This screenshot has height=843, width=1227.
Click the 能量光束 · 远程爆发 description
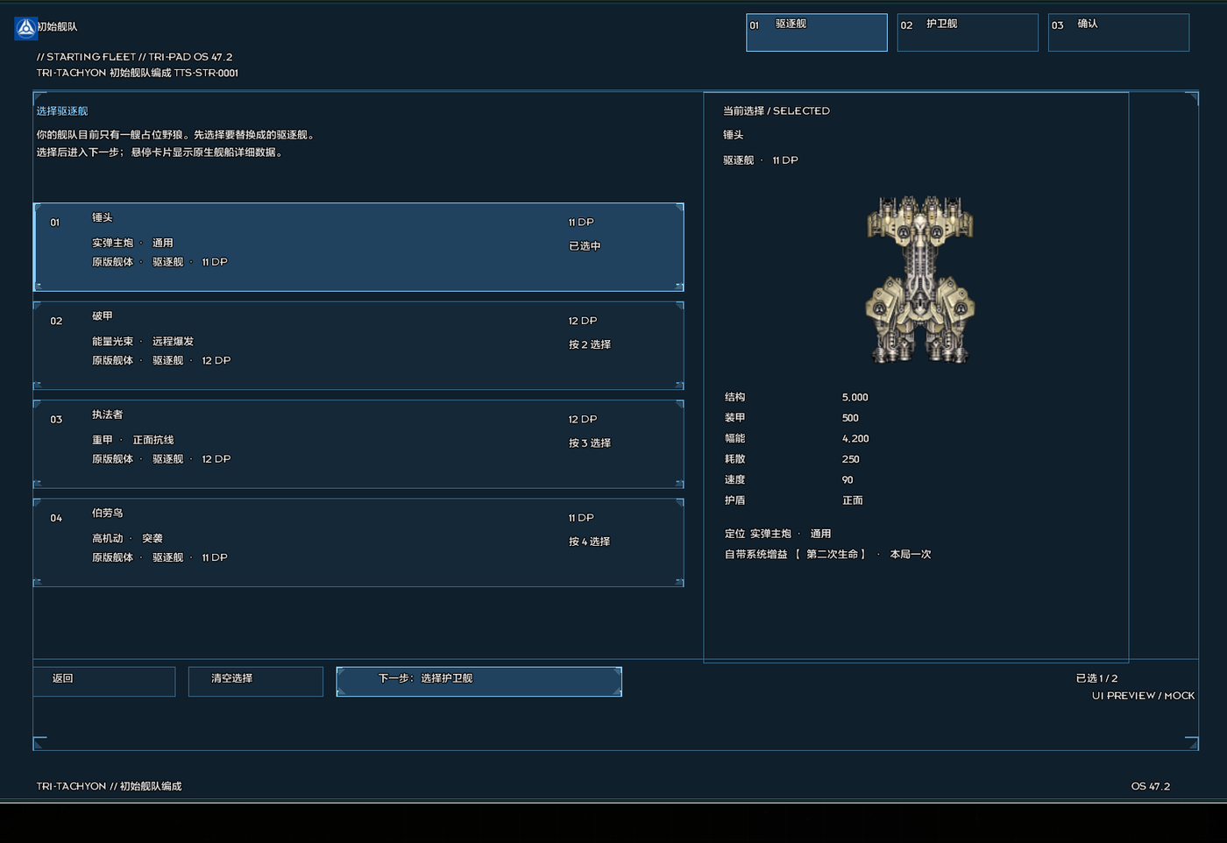[143, 342]
